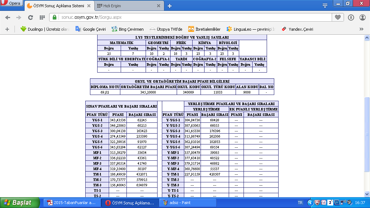This screenshot has height=208, width=370.
Task: Click the forward navigation arrow
Action: [x=19, y=17]
